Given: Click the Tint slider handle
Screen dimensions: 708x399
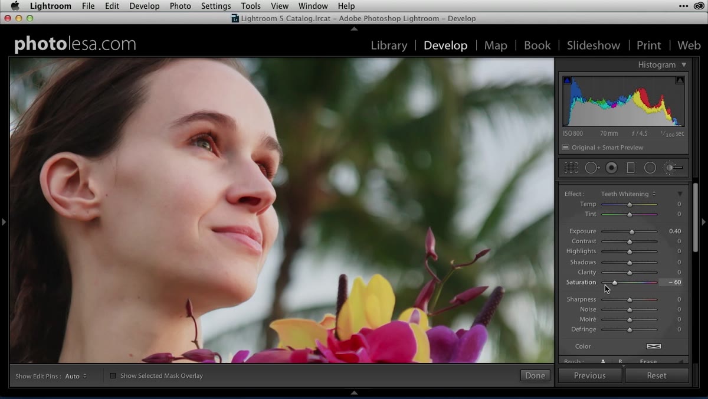Looking at the screenshot, I should (x=630, y=214).
